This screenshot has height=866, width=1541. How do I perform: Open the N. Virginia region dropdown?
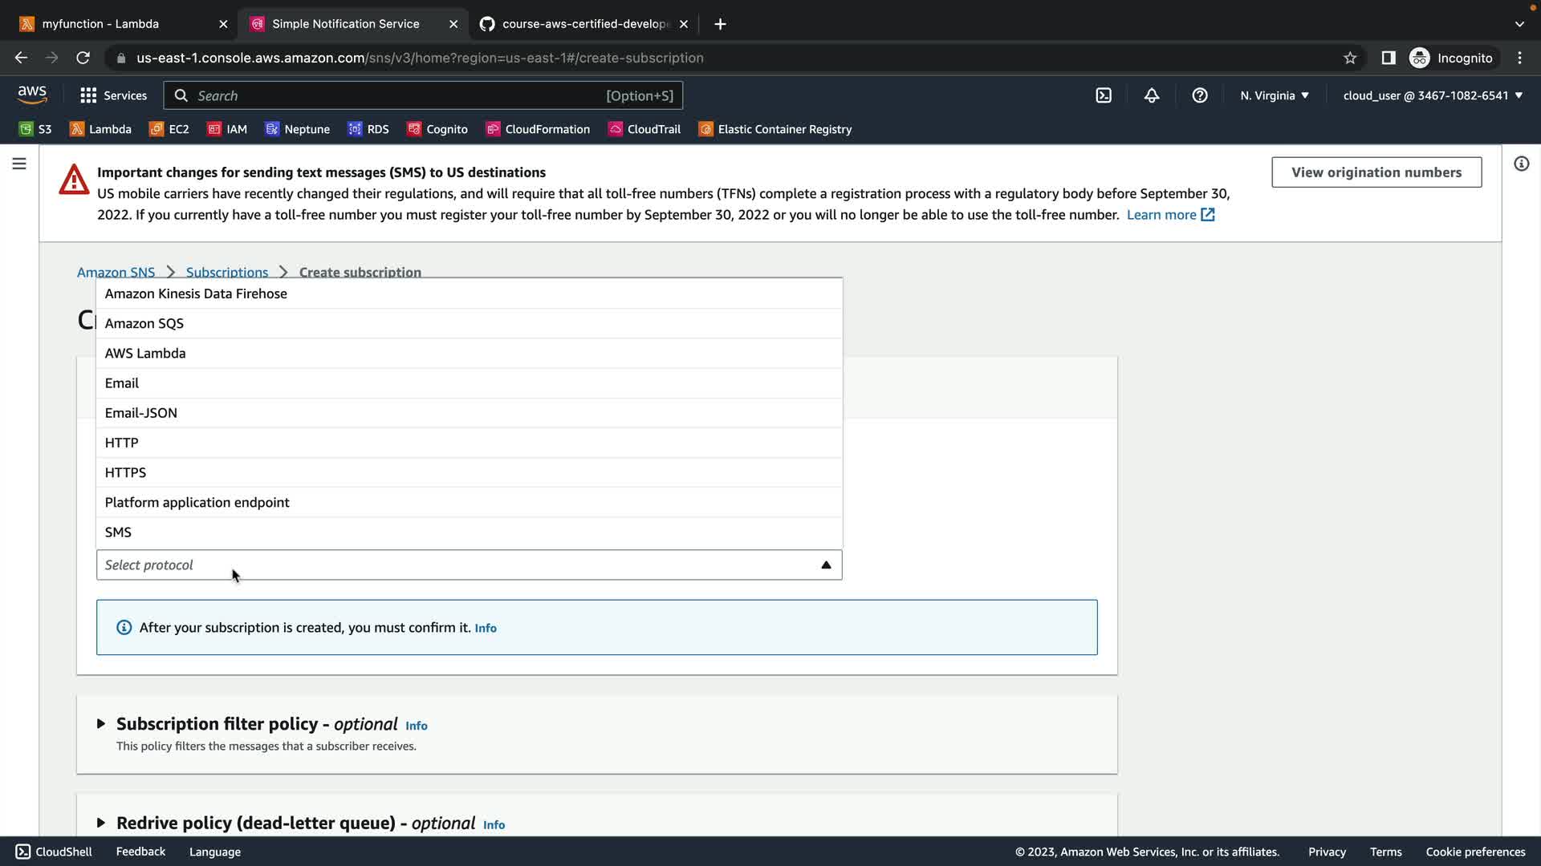pos(1274,95)
